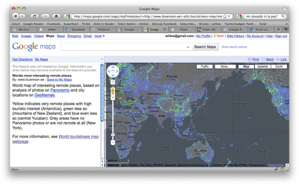299x185 pixels.
Task: Reload the page with the browser refresh button
Action: pos(34,16)
